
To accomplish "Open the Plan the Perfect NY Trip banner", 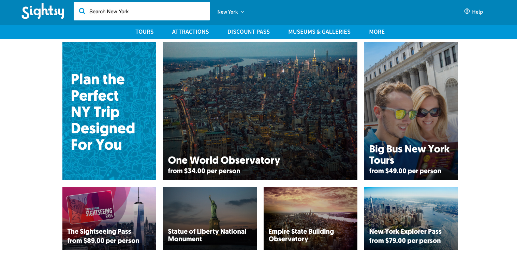I will (x=109, y=111).
